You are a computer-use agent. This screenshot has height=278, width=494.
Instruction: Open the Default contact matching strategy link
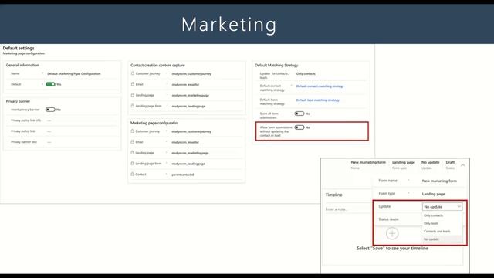point(320,86)
